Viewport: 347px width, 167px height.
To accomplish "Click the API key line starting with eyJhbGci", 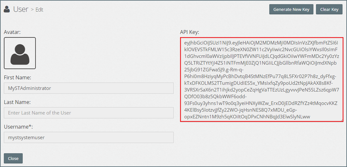I will [x=261, y=43].
